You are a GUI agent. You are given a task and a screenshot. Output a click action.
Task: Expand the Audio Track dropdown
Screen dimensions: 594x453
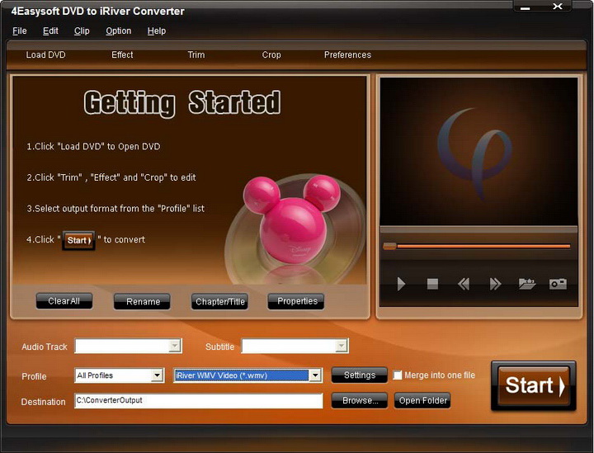pyautogui.click(x=175, y=346)
